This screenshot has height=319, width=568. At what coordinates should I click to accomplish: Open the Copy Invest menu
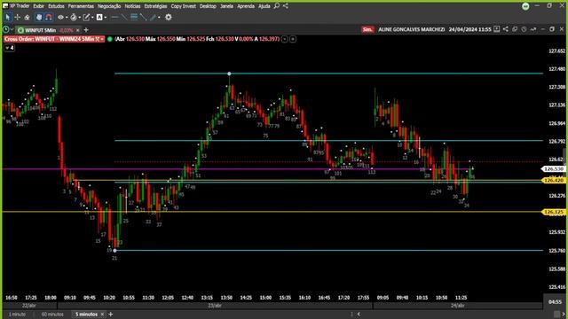pyautogui.click(x=184, y=6)
